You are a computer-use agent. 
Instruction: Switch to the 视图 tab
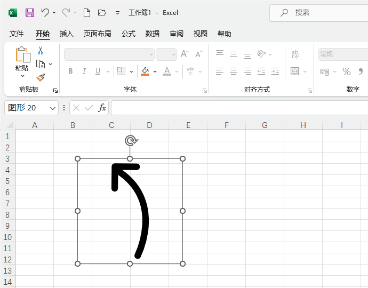pyautogui.click(x=200, y=34)
